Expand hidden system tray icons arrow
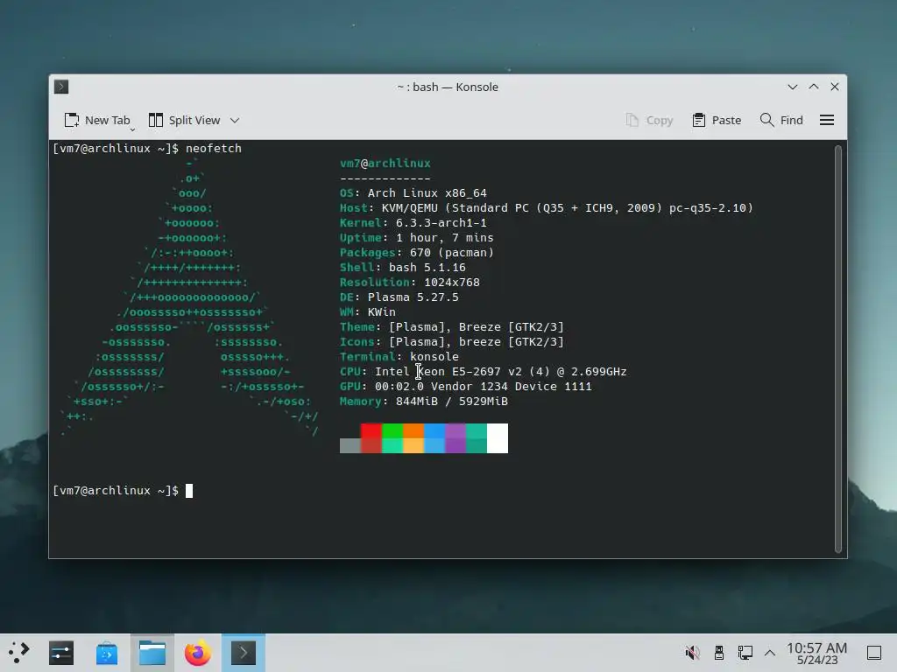This screenshot has width=897, height=672. [770, 653]
